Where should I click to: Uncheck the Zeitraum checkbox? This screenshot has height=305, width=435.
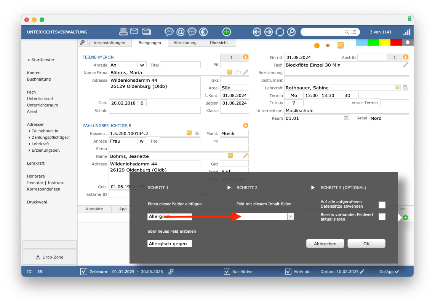(84, 272)
